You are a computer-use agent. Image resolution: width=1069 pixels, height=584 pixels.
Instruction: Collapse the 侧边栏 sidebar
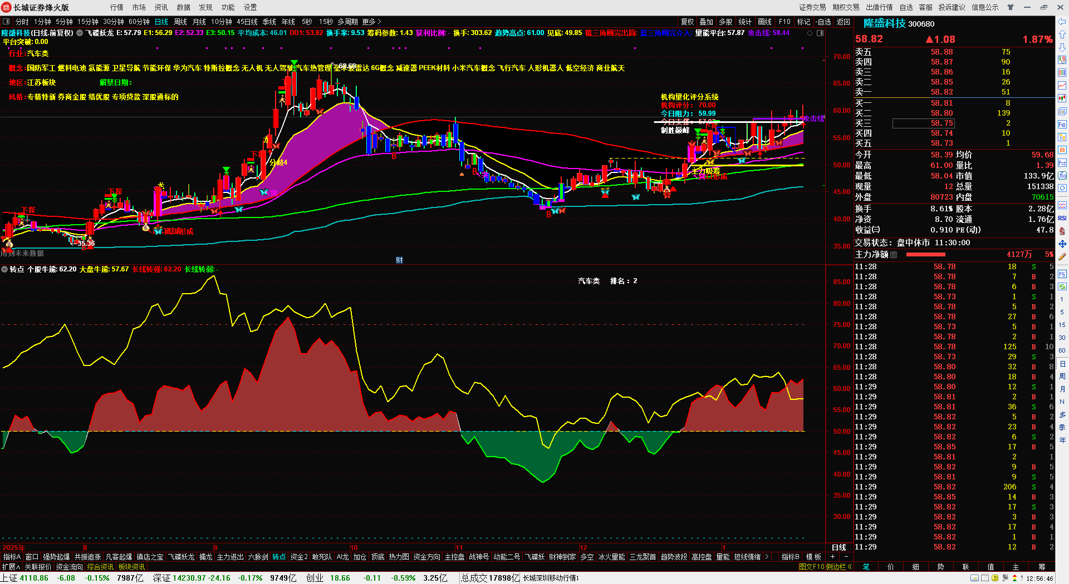tap(839, 567)
